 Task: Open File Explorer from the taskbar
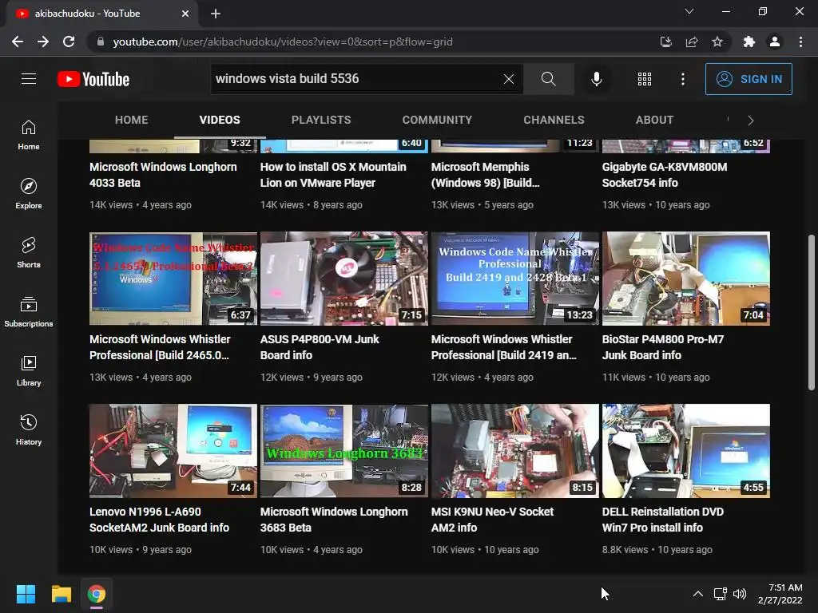(x=61, y=594)
